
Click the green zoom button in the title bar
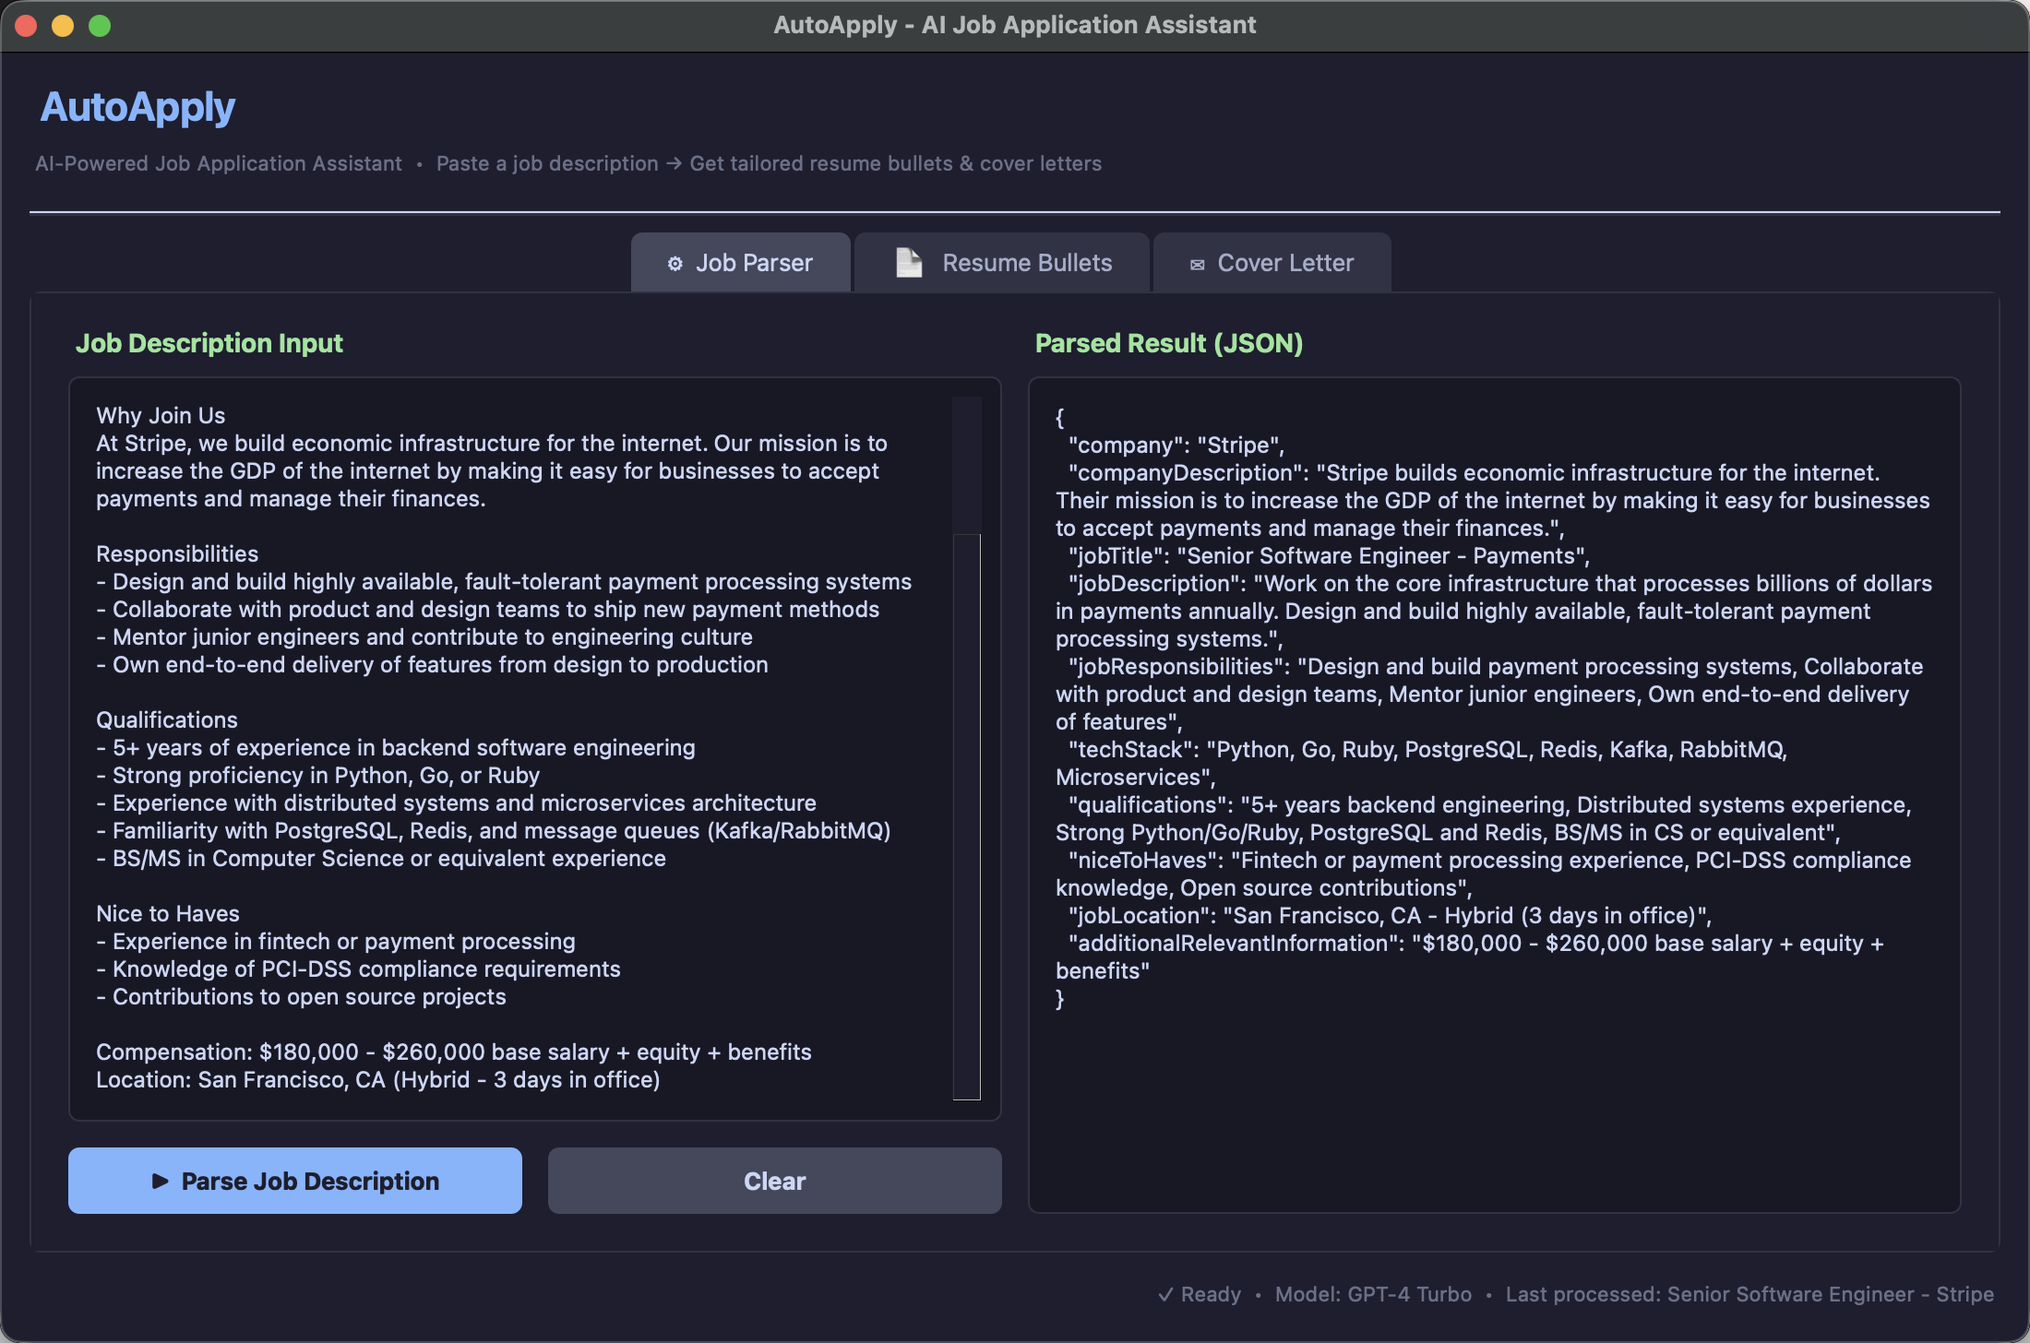pyautogui.click(x=98, y=25)
